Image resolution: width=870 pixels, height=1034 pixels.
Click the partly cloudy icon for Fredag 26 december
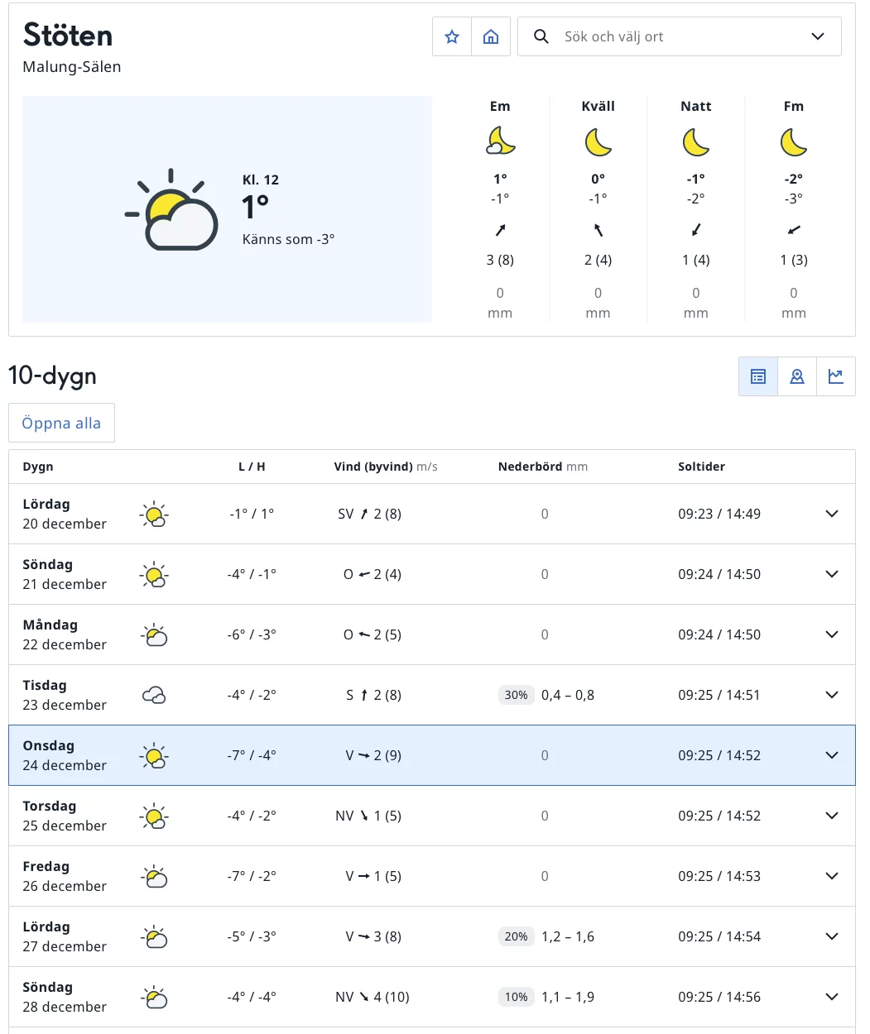coord(154,876)
